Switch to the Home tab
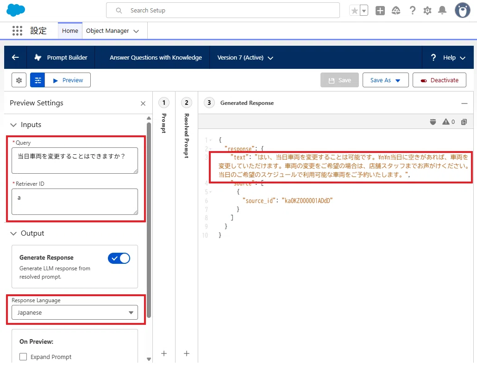This screenshot has height=365, width=477. (x=70, y=30)
